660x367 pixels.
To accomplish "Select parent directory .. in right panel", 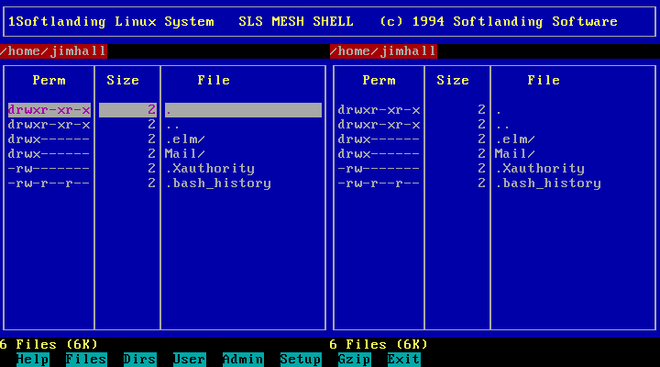I will pyautogui.click(x=502, y=125).
